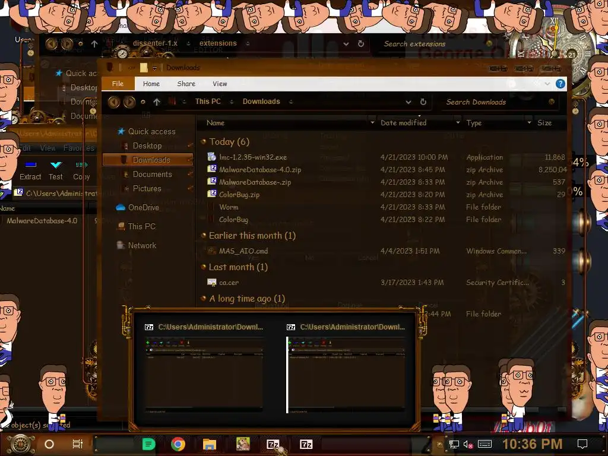Switch to the right 7-Zip preview thumbnail
Viewport: 608px width, 456px height.
coord(347,368)
